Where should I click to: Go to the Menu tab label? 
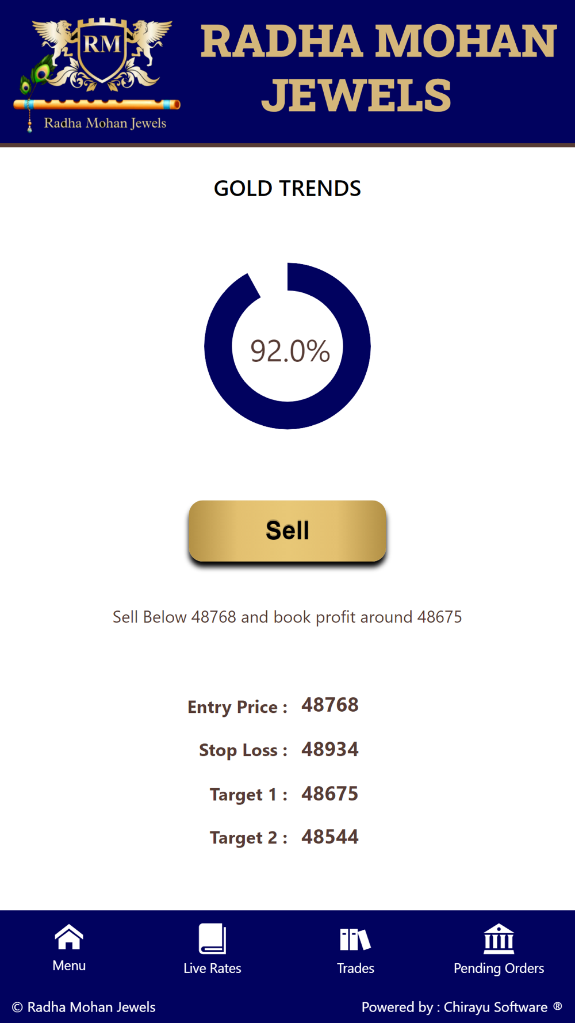(69, 965)
